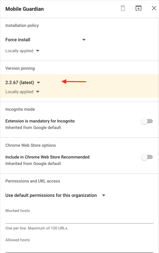Click the Mobile Guardian title
This screenshot has width=159, height=253.
(x=25, y=9)
